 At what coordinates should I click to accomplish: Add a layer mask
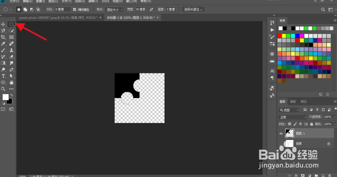coord(303,175)
